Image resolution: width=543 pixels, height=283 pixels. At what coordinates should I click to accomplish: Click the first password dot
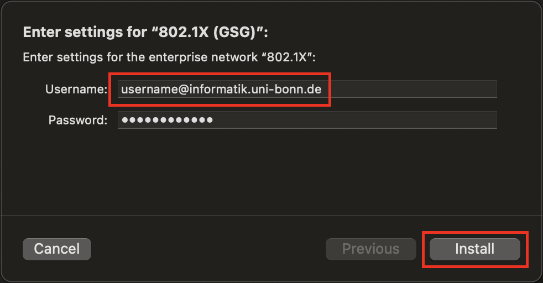coord(125,120)
